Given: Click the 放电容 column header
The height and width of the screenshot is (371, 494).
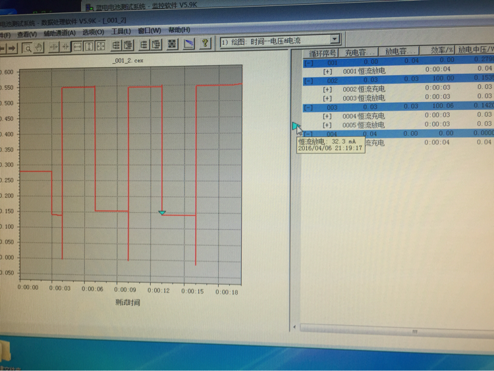Looking at the screenshot, I should point(399,51).
